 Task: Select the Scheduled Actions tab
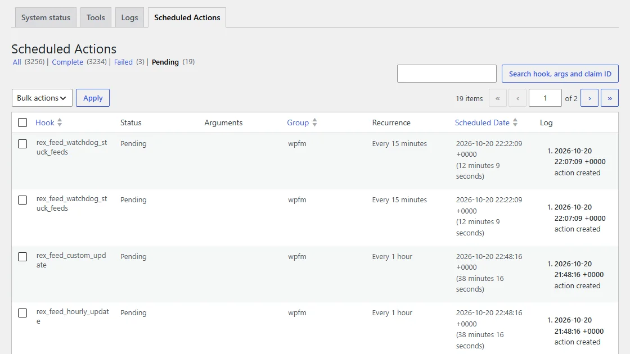pos(187,17)
